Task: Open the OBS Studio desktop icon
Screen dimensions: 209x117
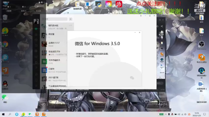Action: (x=201, y=45)
